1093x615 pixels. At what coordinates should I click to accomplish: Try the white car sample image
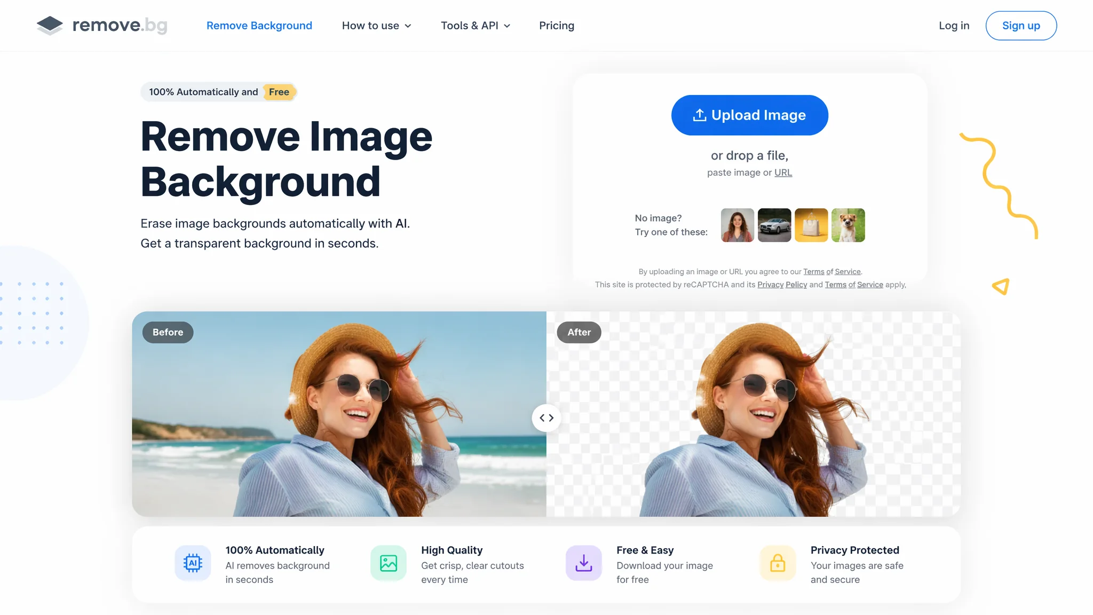click(774, 225)
